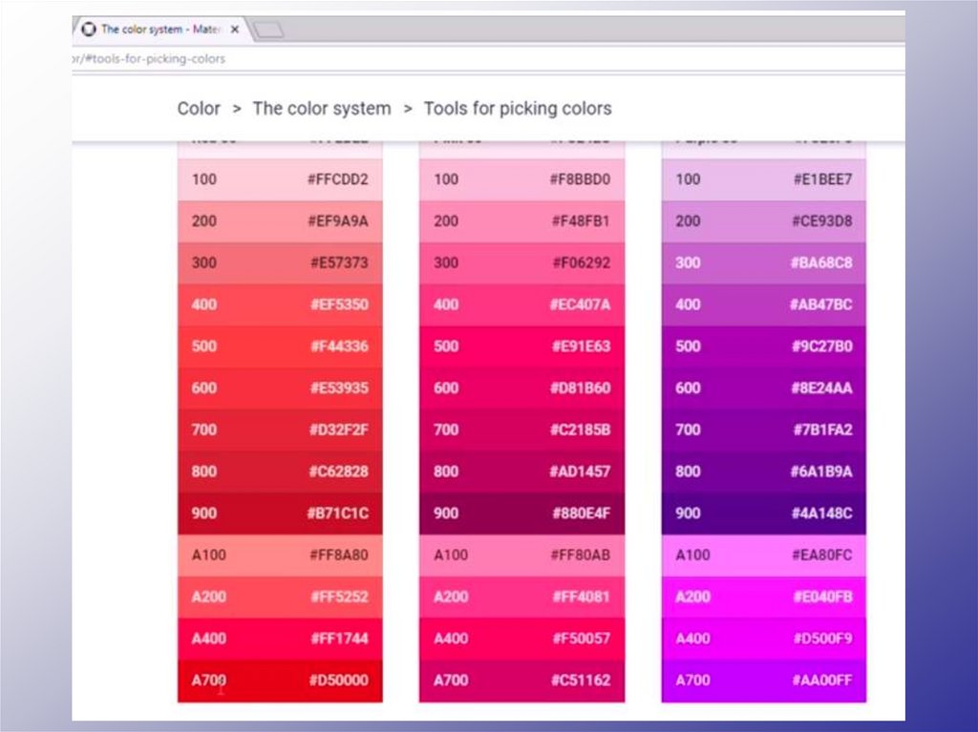
Task: Pick purple 600 swatch #8E24AA
Action: point(764,388)
